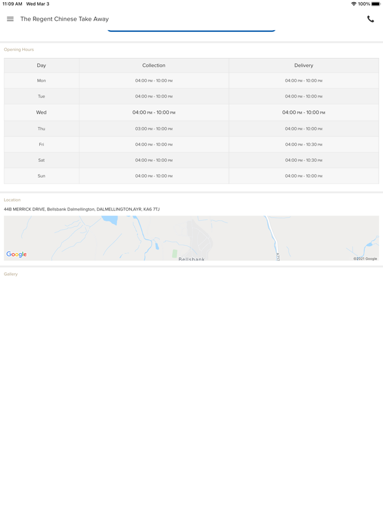Tap the Opening Hours section label

[x=19, y=50]
